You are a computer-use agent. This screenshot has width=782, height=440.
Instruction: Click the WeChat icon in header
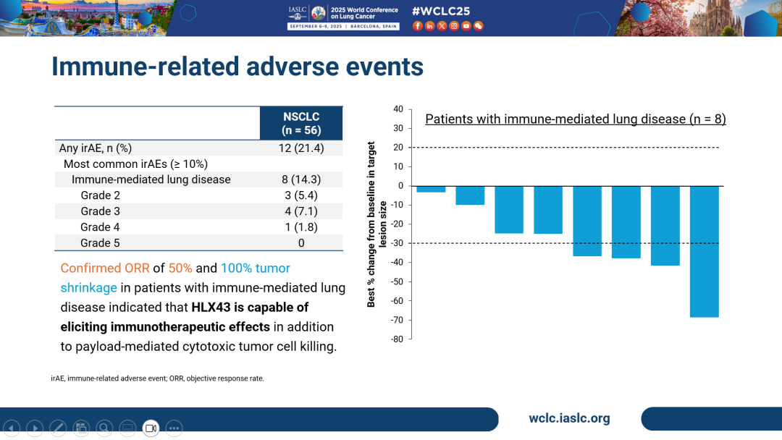tap(479, 26)
